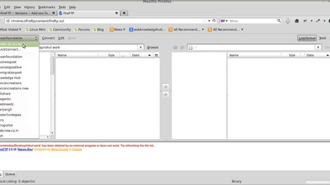Image resolution: width=330 pixels, height=185 pixels.
Task: Sort local files by Name column
Action: coord(77,55)
